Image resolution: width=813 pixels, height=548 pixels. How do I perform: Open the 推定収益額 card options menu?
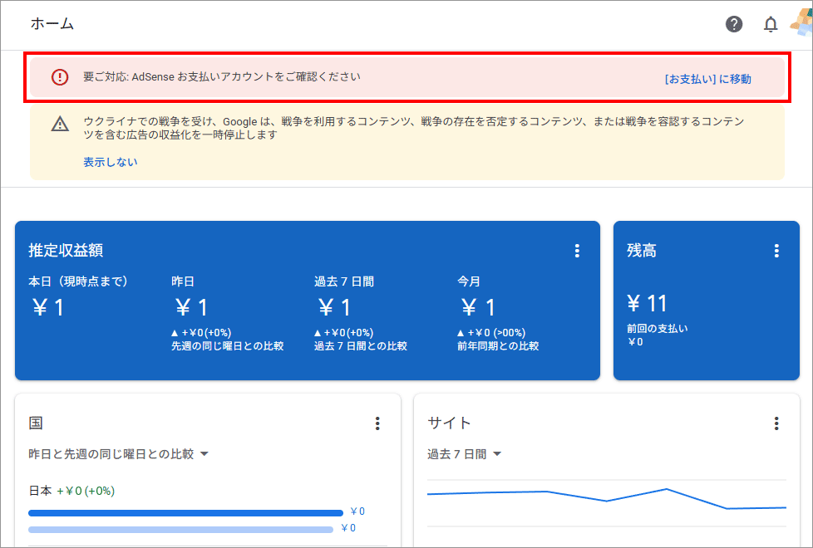click(577, 251)
